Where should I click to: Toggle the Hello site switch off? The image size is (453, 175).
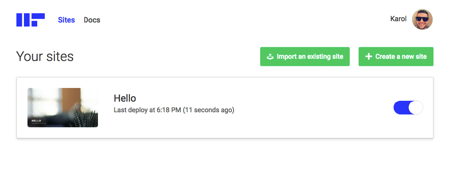(x=408, y=108)
